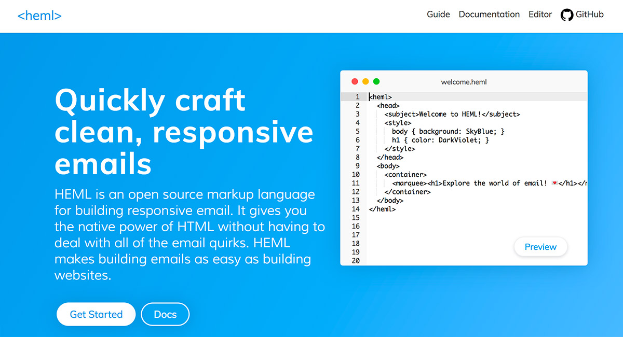Click the GitHub octocat icon

pyautogui.click(x=567, y=15)
